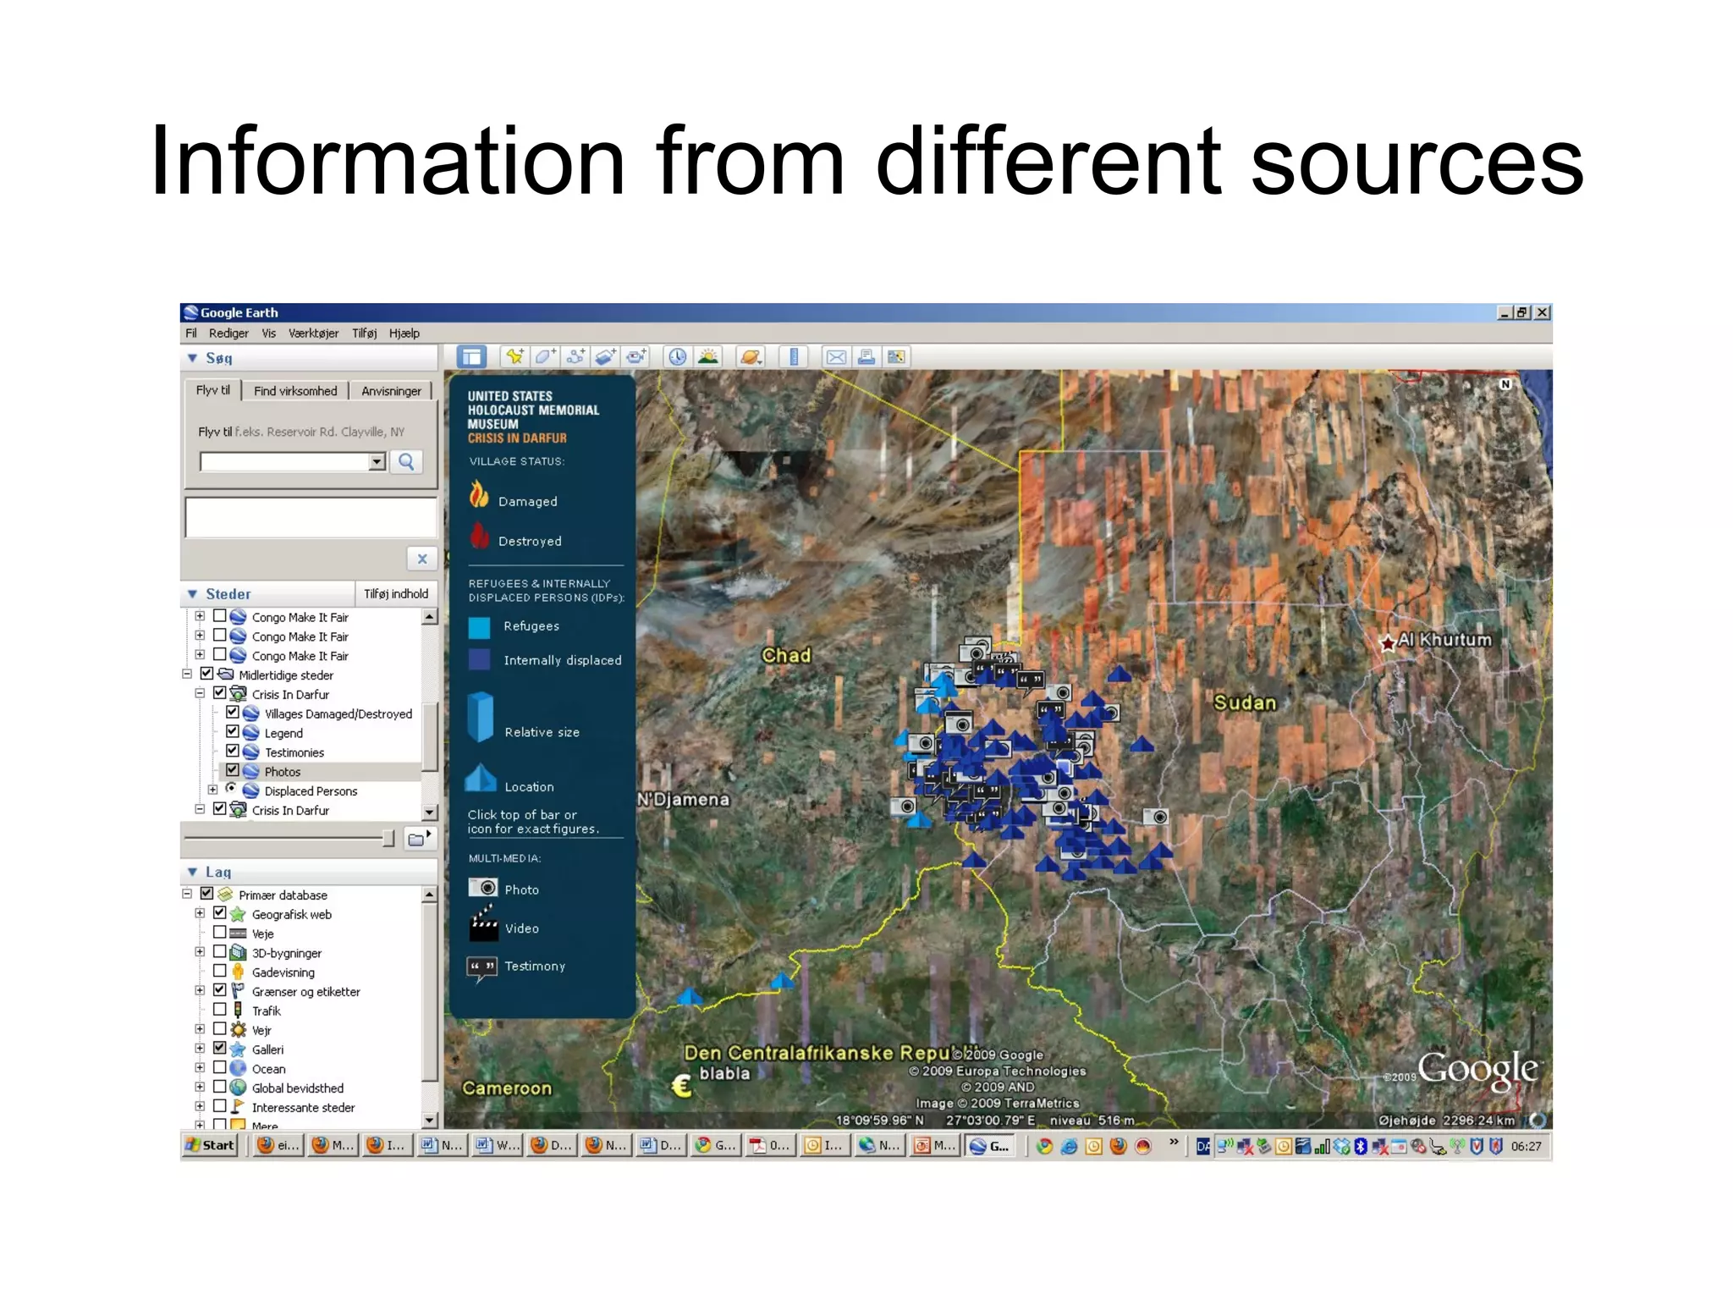The width and height of the screenshot is (1733, 1300).
Task: Record a tour with the camera tool
Action: click(636, 357)
